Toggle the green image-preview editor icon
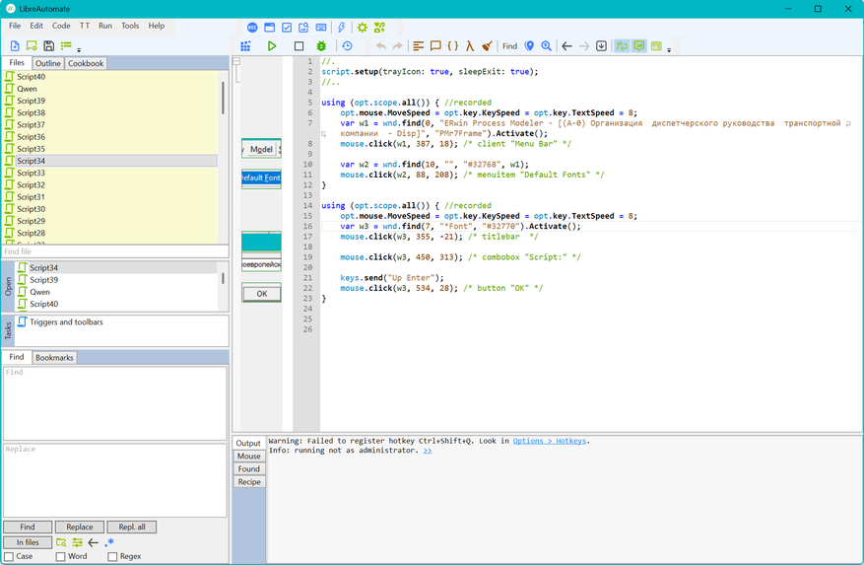 pos(639,45)
